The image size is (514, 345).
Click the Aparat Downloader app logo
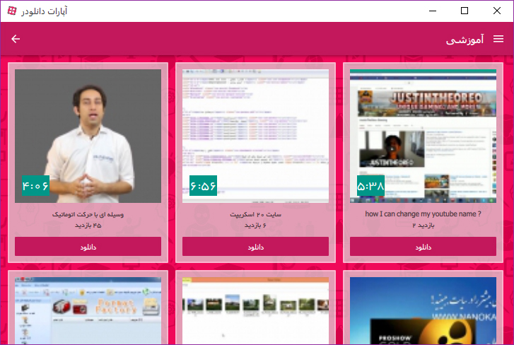12,11
